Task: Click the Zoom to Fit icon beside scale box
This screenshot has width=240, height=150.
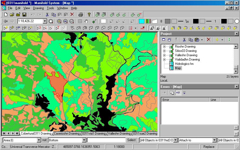Action: [x=51, y=21]
